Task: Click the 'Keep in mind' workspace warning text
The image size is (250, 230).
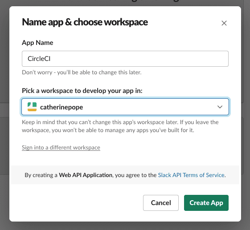Action: tap(120, 126)
